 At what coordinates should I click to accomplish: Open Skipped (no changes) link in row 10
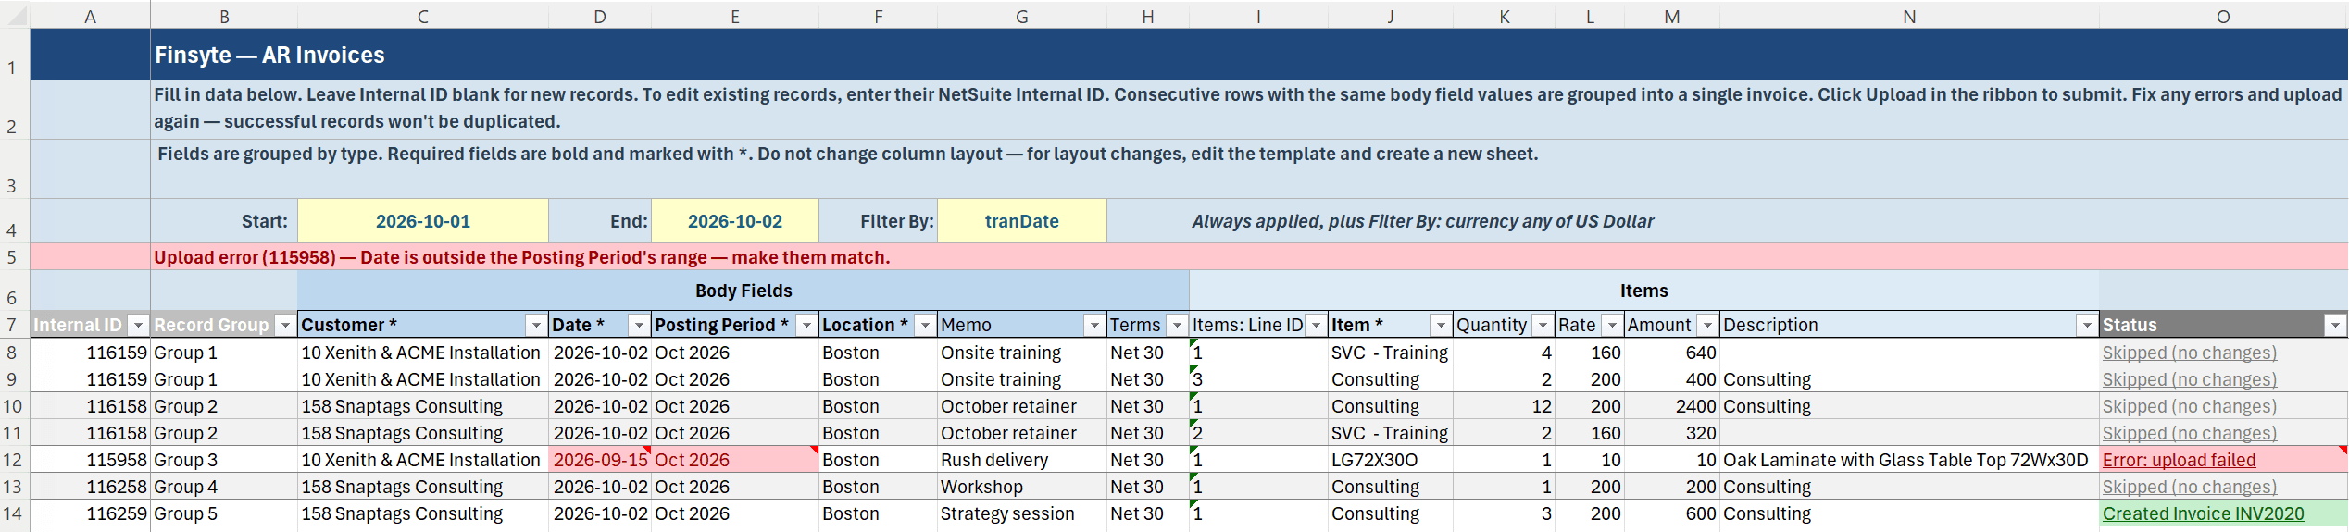2189,406
